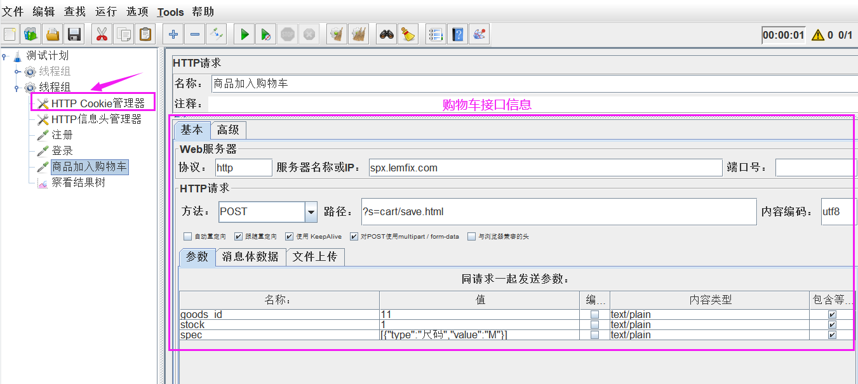The width and height of the screenshot is (858, 384).
Task: Select 察看结果树 in the test plan tree
Action: [x=78, y=183]
